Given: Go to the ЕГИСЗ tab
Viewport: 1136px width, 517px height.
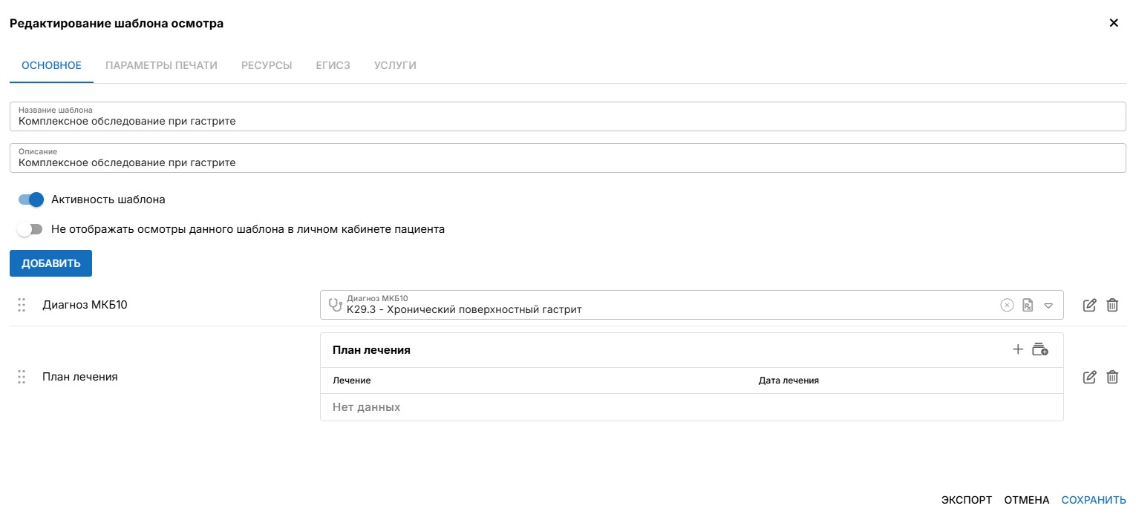Looking at the screenshot, I should point(333,65).
